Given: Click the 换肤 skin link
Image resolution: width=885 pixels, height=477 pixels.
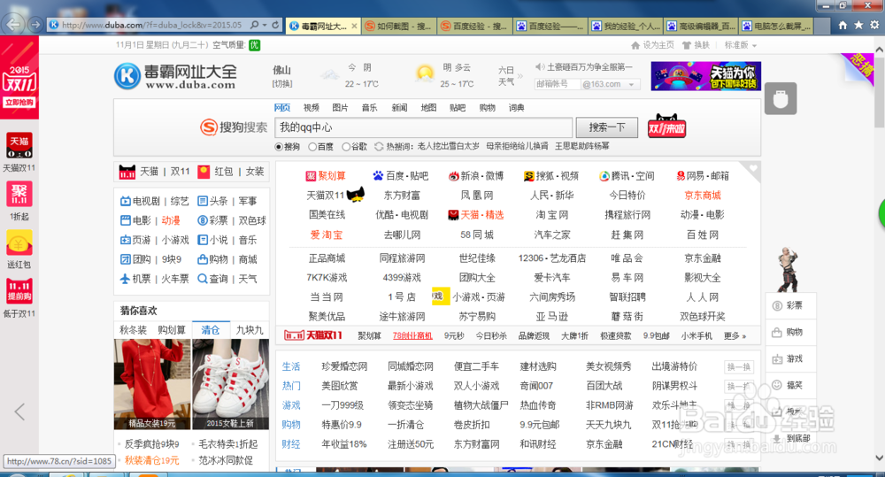Looking at the screenshot, I should 696,45.
